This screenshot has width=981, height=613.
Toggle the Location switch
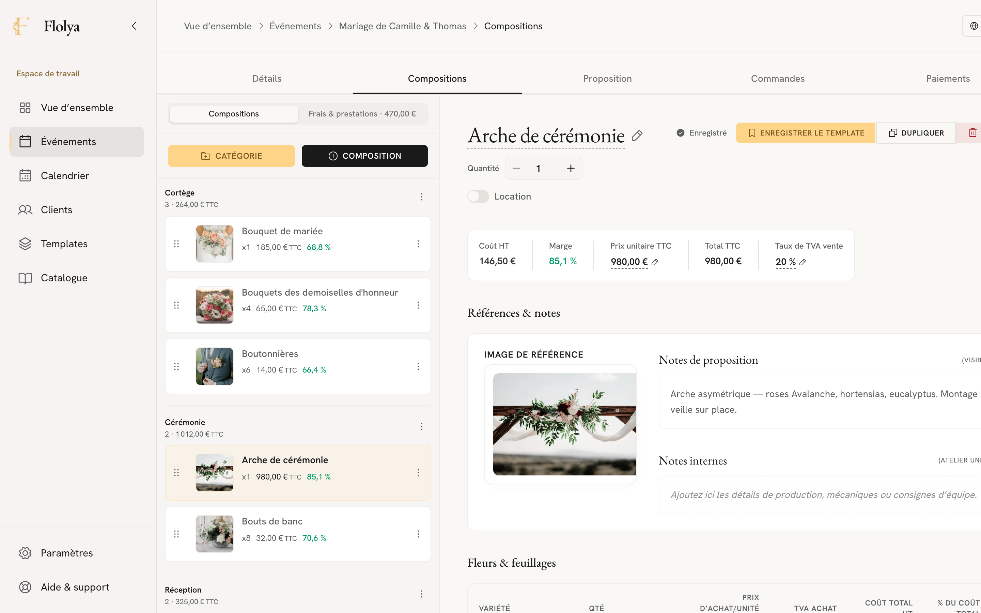pos(478,197)
